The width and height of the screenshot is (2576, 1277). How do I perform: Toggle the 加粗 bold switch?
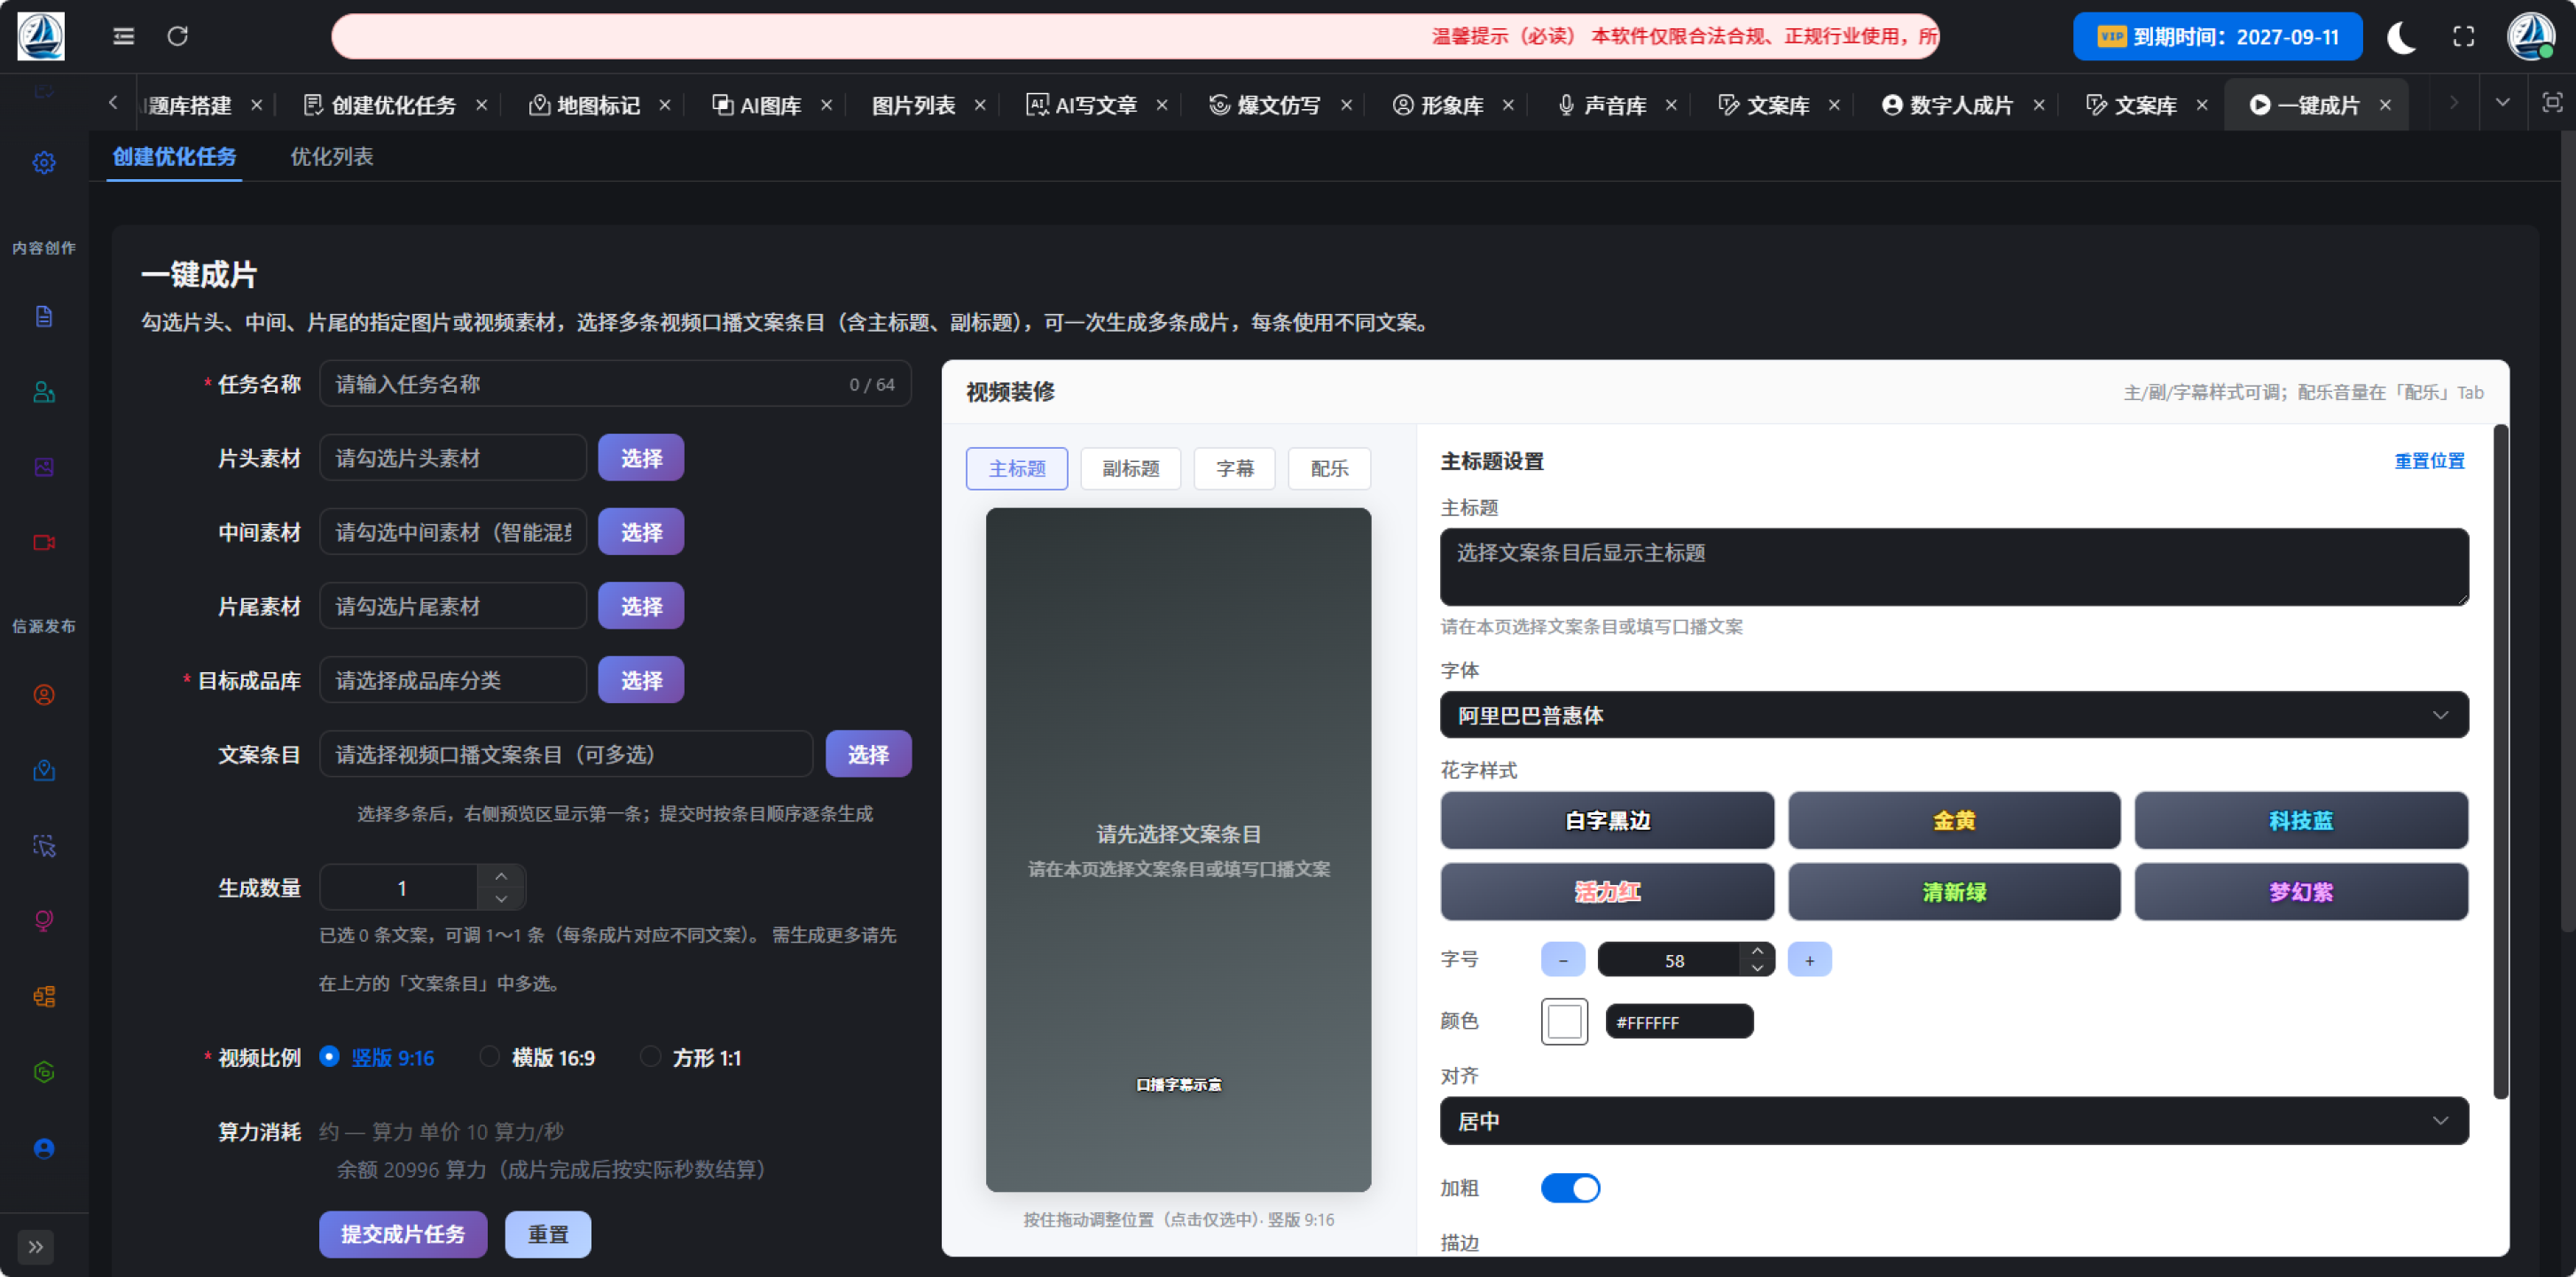tap(1570, 1187)
